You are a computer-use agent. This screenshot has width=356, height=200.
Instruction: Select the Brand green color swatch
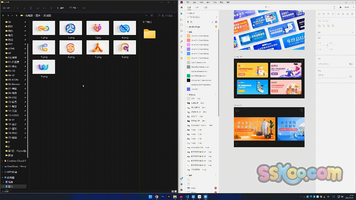click(189, 76)
